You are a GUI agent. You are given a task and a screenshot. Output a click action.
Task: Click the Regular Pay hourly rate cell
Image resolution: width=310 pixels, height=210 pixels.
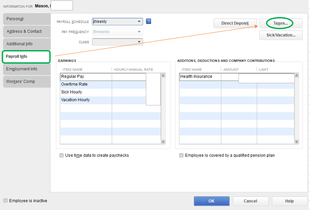click(129, 77)
